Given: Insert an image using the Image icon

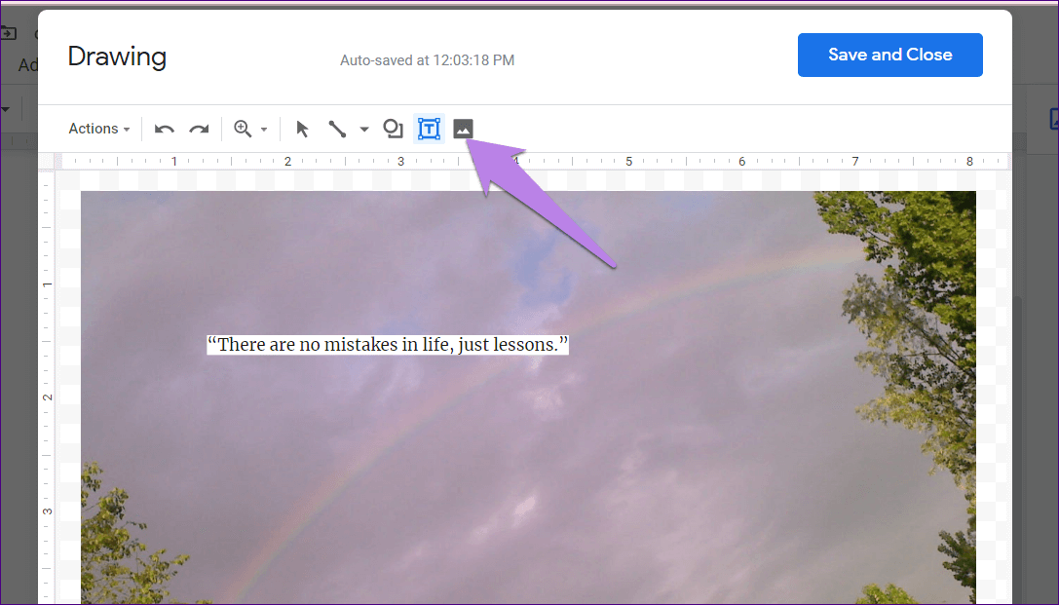Looking at the screenshot, I should [x=463, y=129].
